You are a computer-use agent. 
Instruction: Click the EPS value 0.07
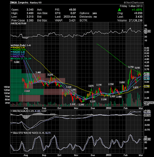(x=73, y=13)
